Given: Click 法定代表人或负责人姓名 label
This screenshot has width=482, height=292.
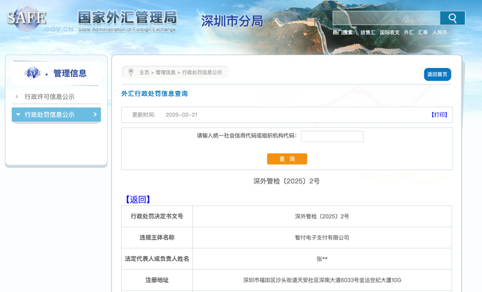Looking at the screenshot, I should tap(157, 259).
